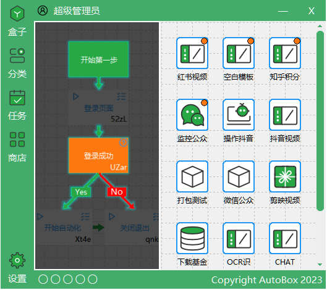Click the green Yes branch label
This screenshot has height=290, width=327.
81,192
